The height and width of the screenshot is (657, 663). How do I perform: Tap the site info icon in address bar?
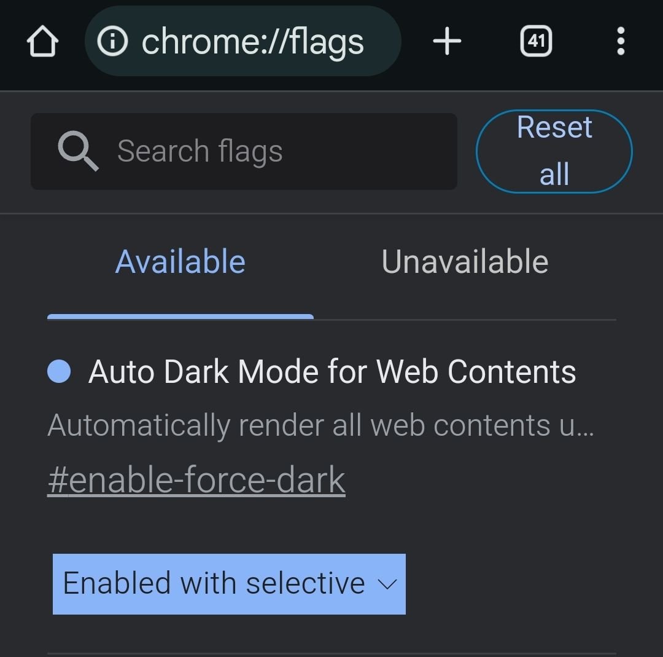pos(112,41)
